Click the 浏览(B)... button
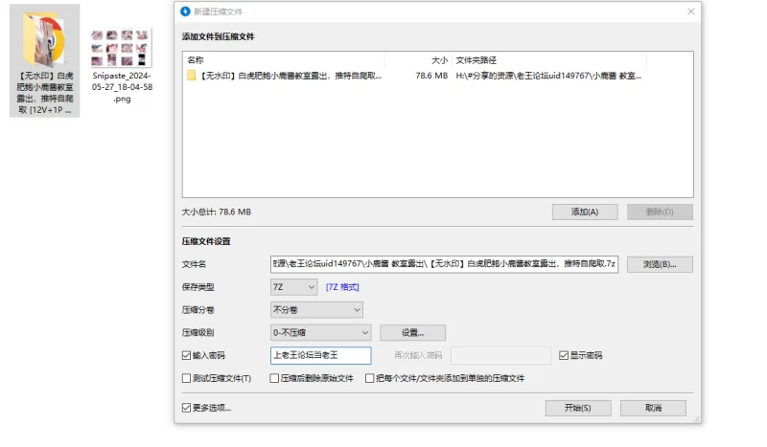Viewport: 767px width, 447px height. (660, 264)
